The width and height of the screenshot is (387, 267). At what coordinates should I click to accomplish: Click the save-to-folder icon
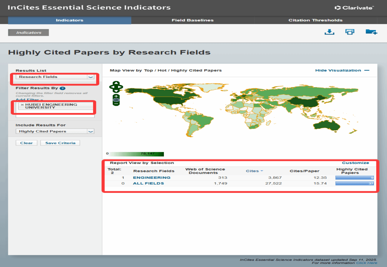pos(371,32)
